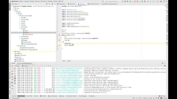Expand the client package

(x=20, y=18)
